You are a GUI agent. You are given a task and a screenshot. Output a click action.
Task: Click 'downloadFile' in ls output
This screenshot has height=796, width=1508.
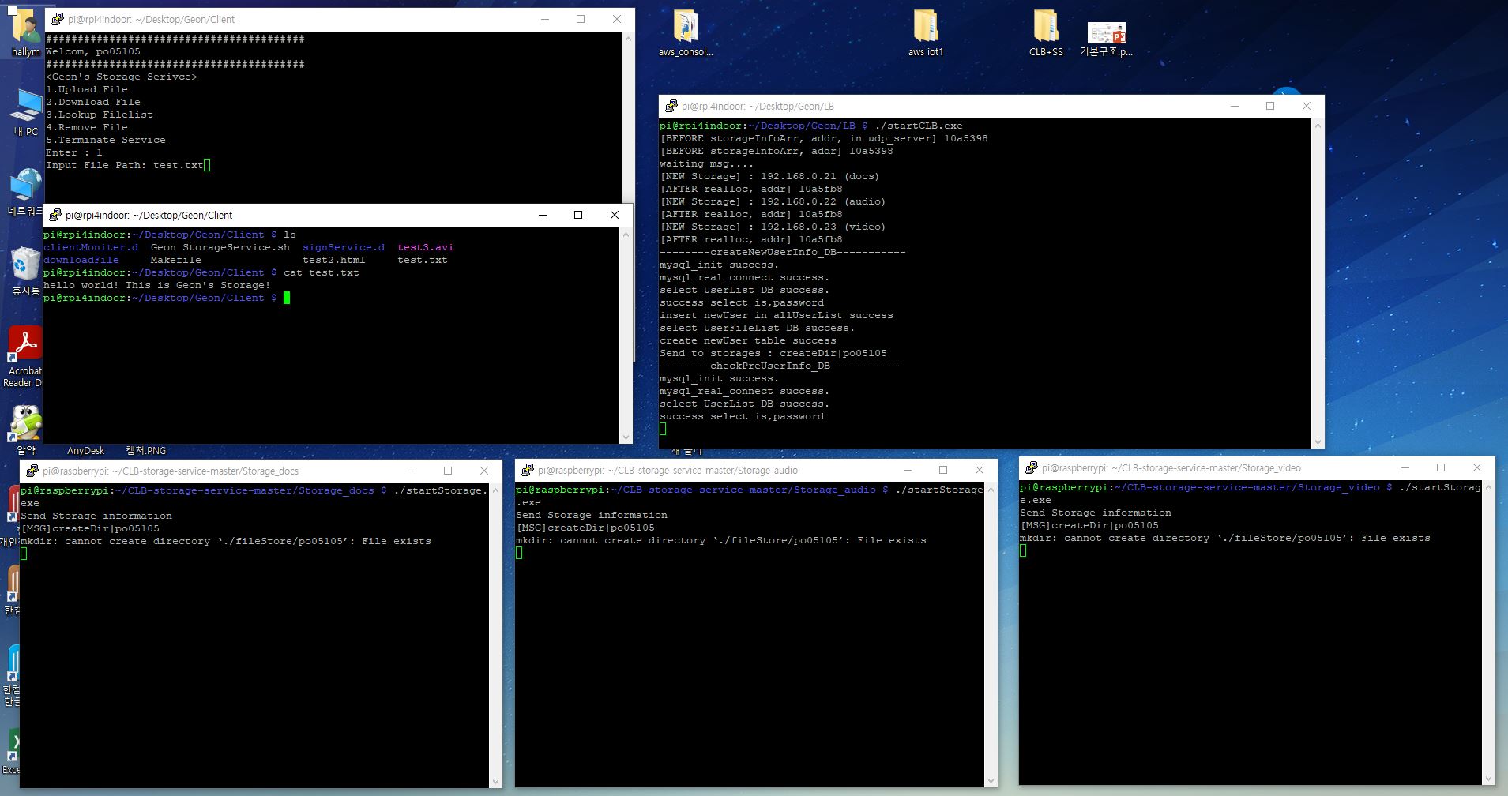click(x=81, y=260)
